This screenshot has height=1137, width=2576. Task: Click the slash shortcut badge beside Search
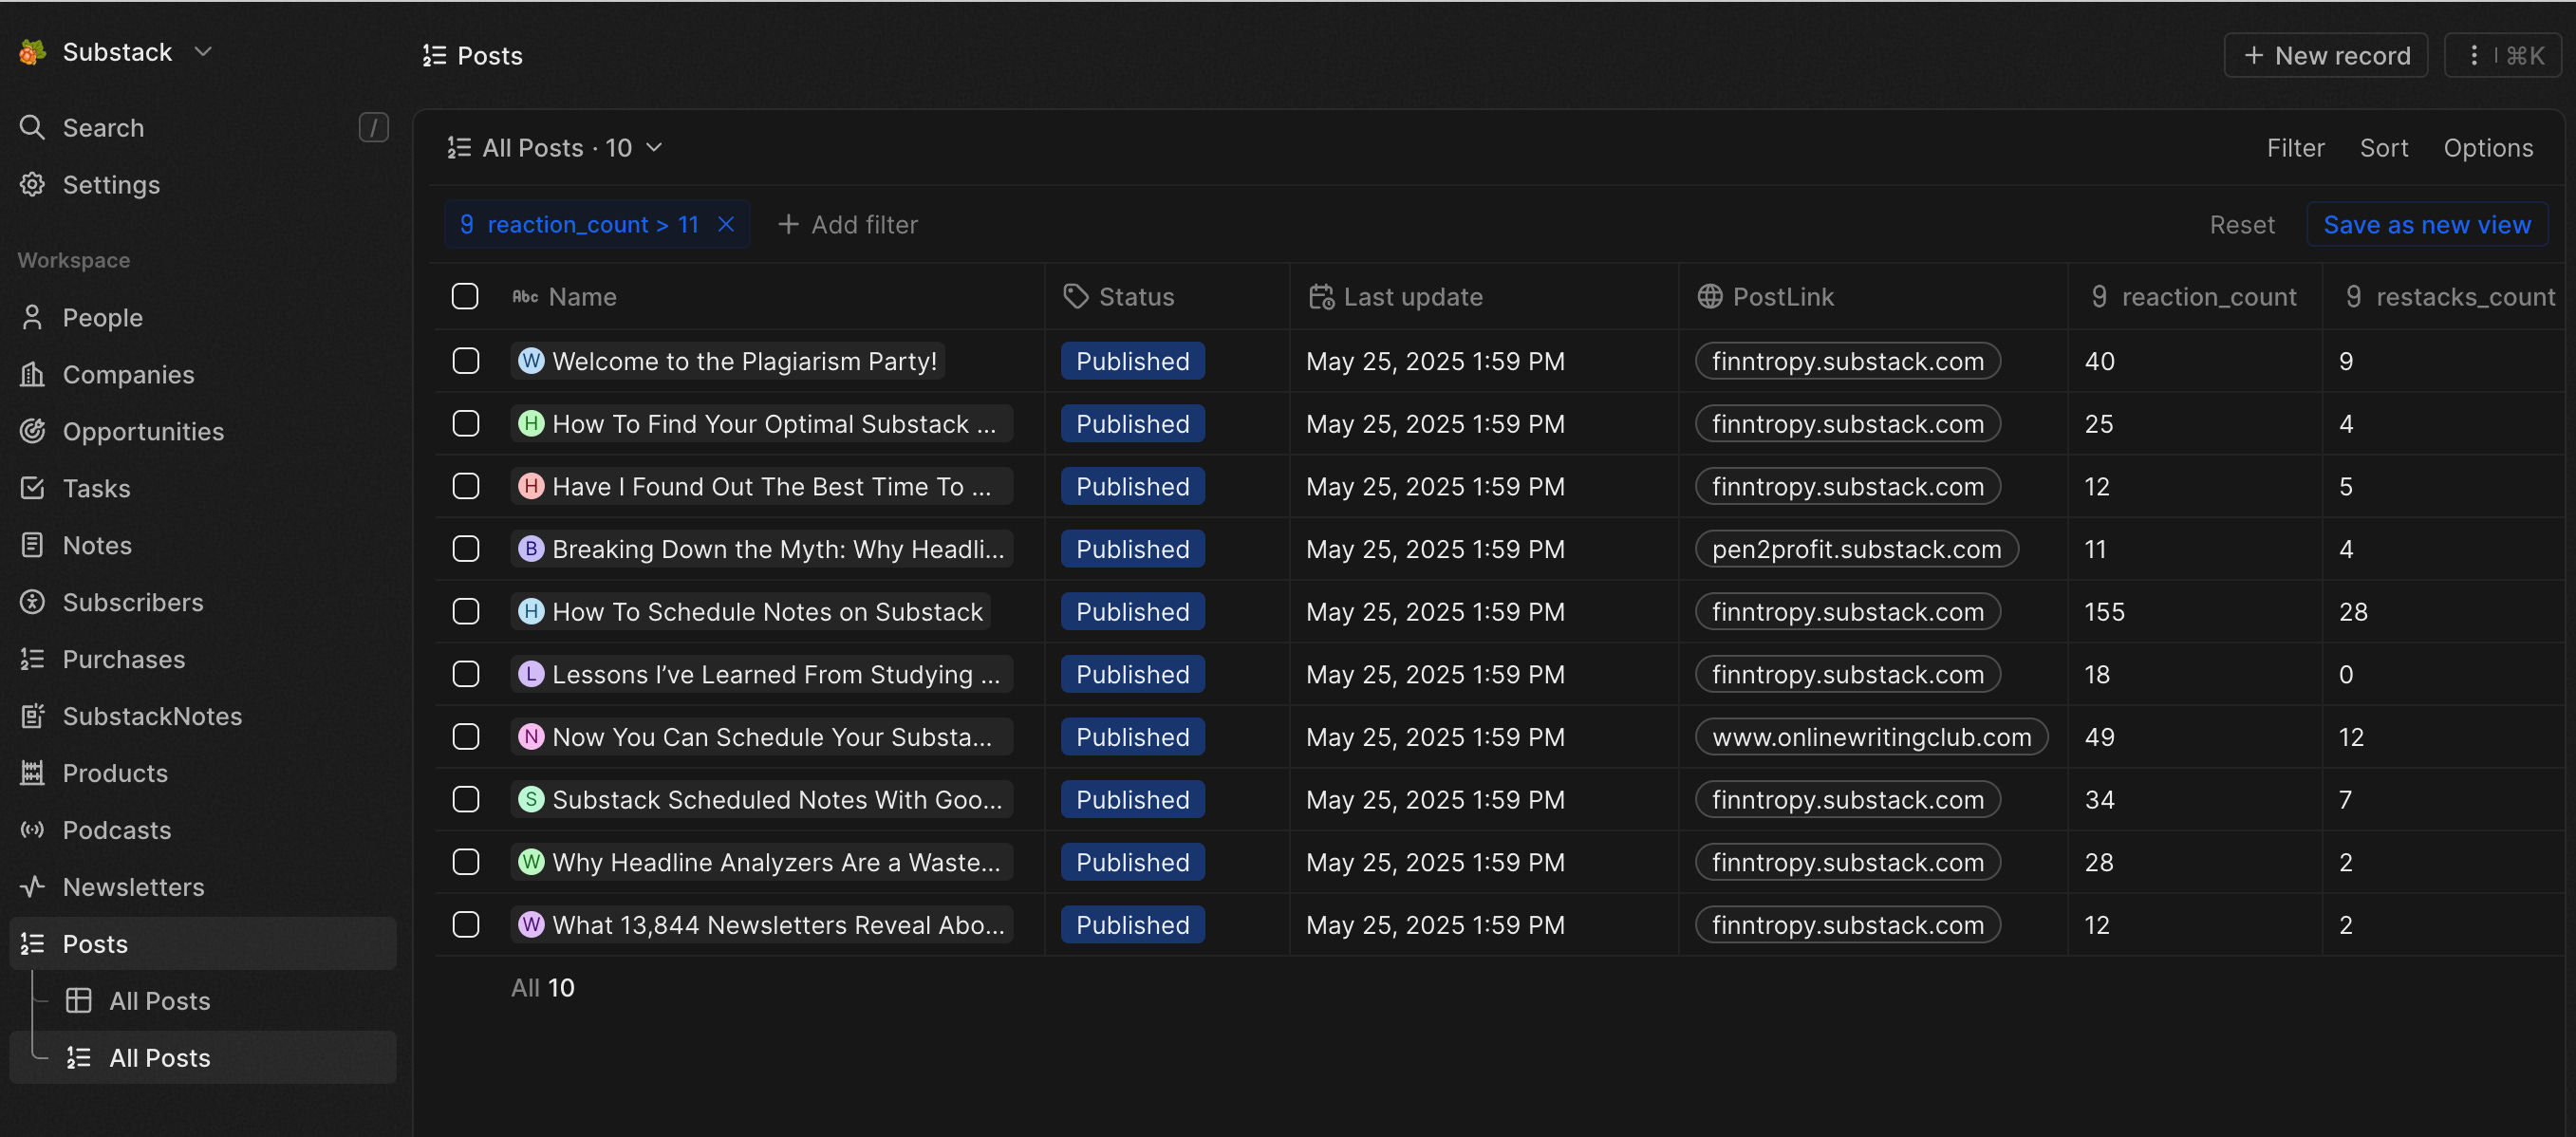point(373,128)
